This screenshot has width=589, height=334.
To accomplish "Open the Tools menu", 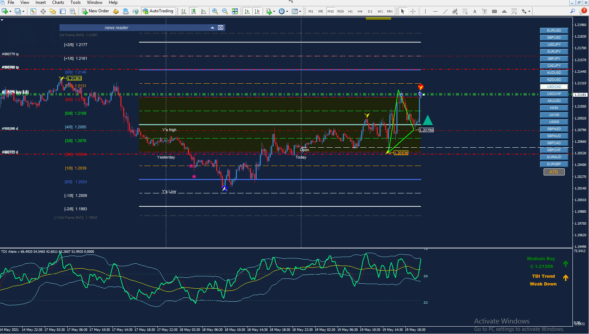I will point(75,2).
